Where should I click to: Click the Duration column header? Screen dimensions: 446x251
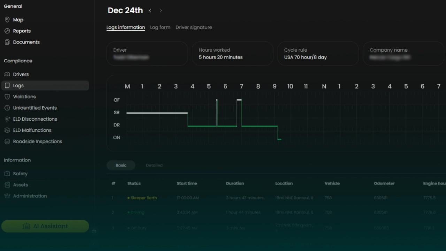[235, 183]
